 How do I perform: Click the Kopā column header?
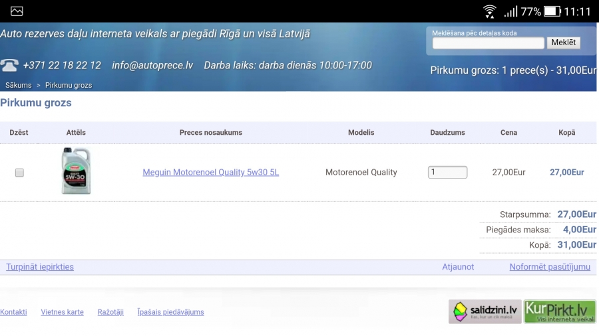coord(567,133)
